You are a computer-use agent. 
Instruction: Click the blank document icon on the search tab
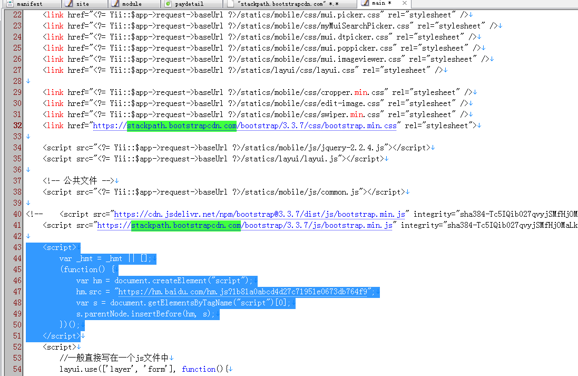pyautogui.click(x=230, y=4)
